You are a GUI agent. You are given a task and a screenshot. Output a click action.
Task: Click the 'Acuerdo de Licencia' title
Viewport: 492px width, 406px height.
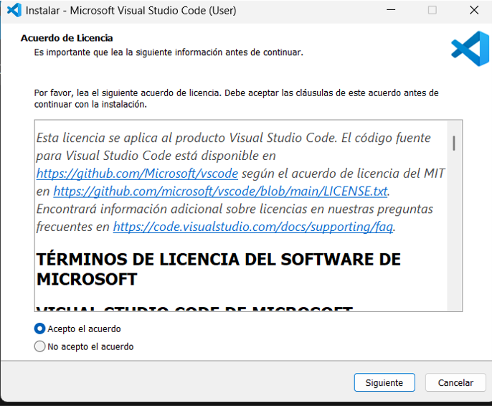pyautogui.click(x=67, y=38)
